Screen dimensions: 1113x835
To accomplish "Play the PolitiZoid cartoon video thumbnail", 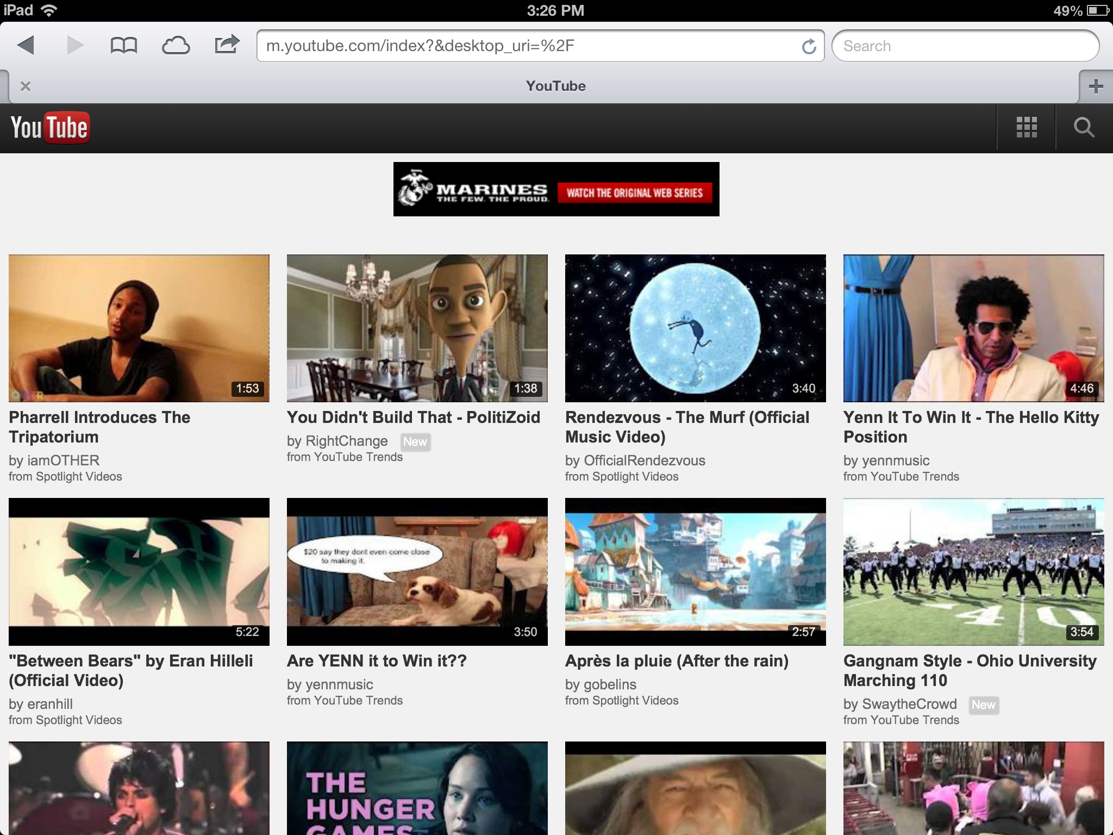I will tap(417, 328).
